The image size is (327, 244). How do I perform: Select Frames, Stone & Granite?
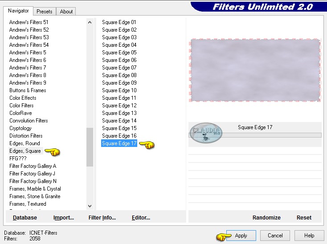[x=35, y=196]
